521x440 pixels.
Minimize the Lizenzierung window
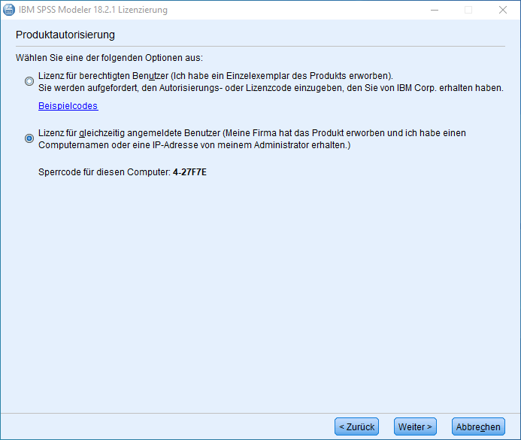435,10
